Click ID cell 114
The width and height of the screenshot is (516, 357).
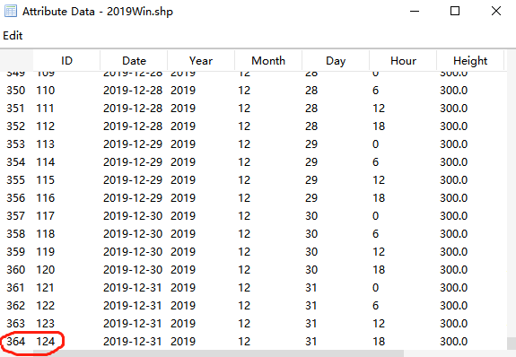click(x=46, y=161)
